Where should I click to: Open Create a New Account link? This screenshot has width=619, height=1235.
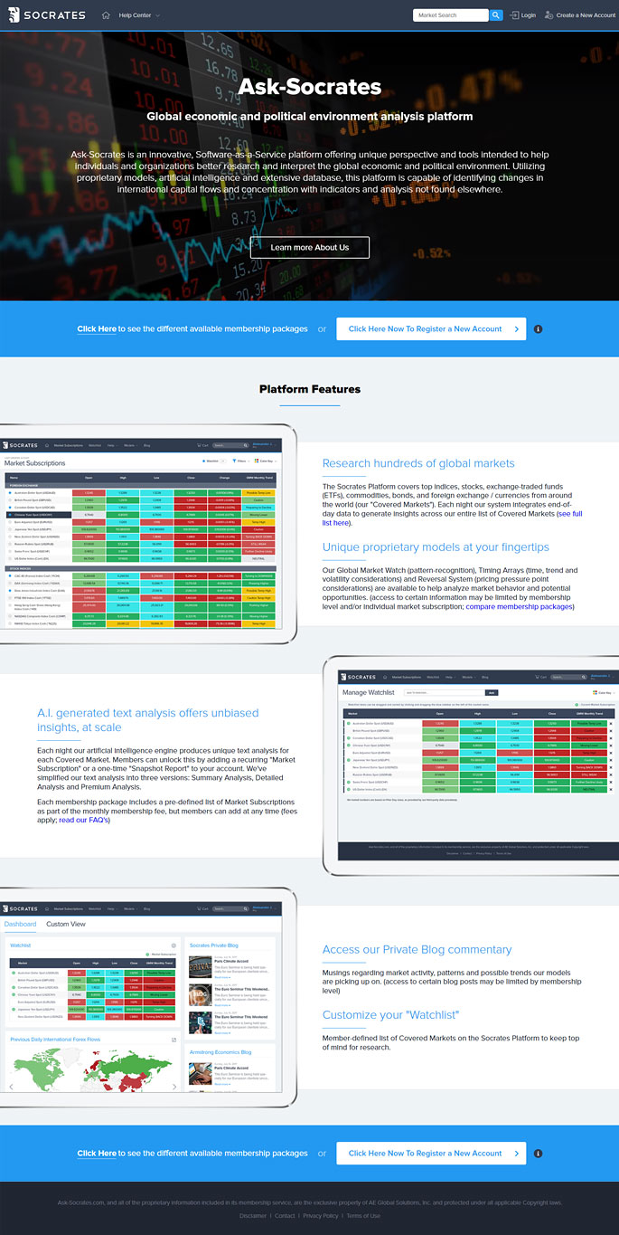click(586, 15)
